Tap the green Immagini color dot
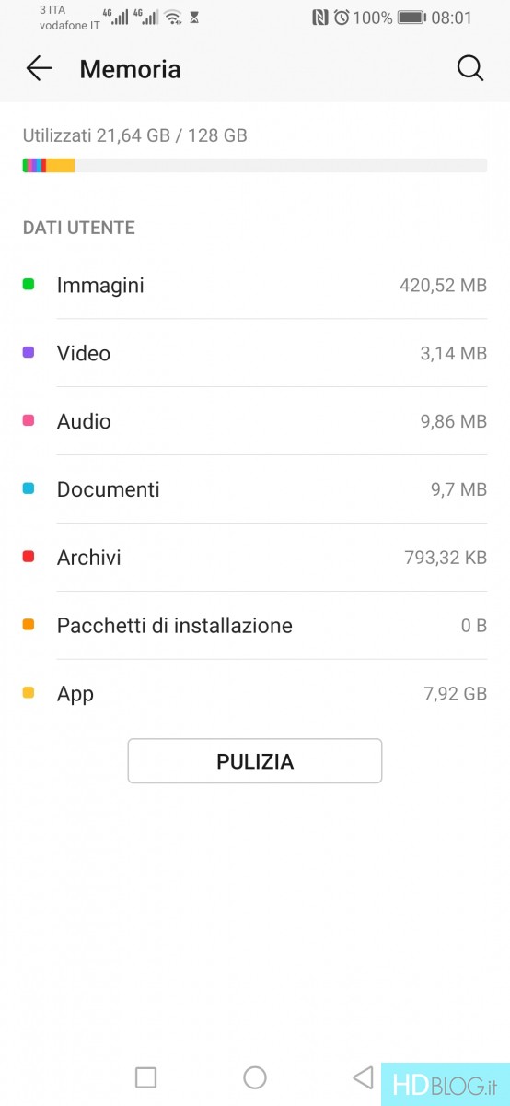The width and height of the screenshot is (510, 1106). pos(29,285)
